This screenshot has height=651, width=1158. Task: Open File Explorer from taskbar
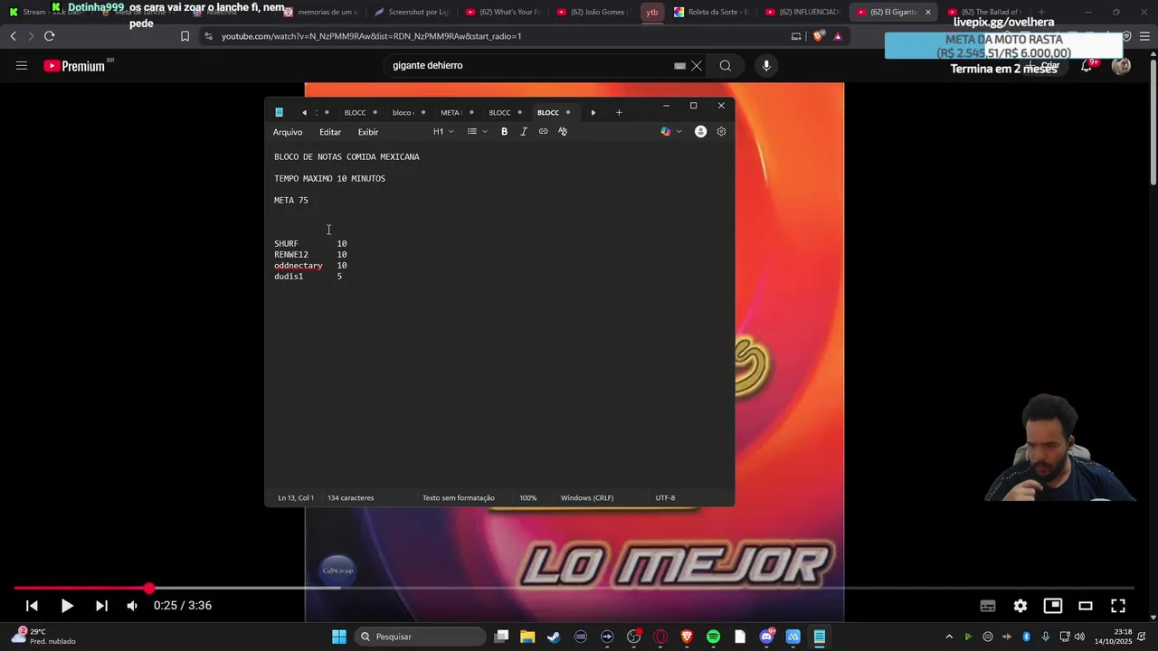click(x=527, y=637)
